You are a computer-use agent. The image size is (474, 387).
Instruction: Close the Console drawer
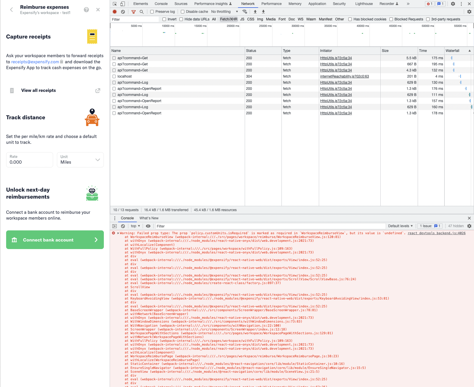[x=469, y=218]
